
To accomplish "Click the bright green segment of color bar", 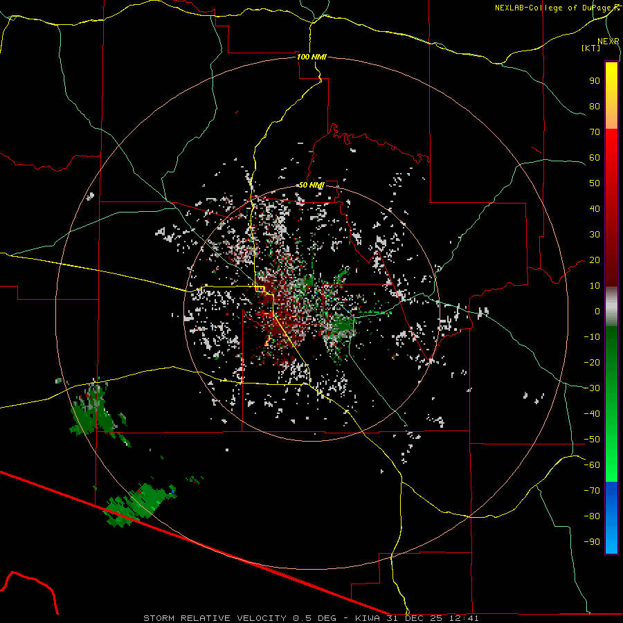I will 611,449.
